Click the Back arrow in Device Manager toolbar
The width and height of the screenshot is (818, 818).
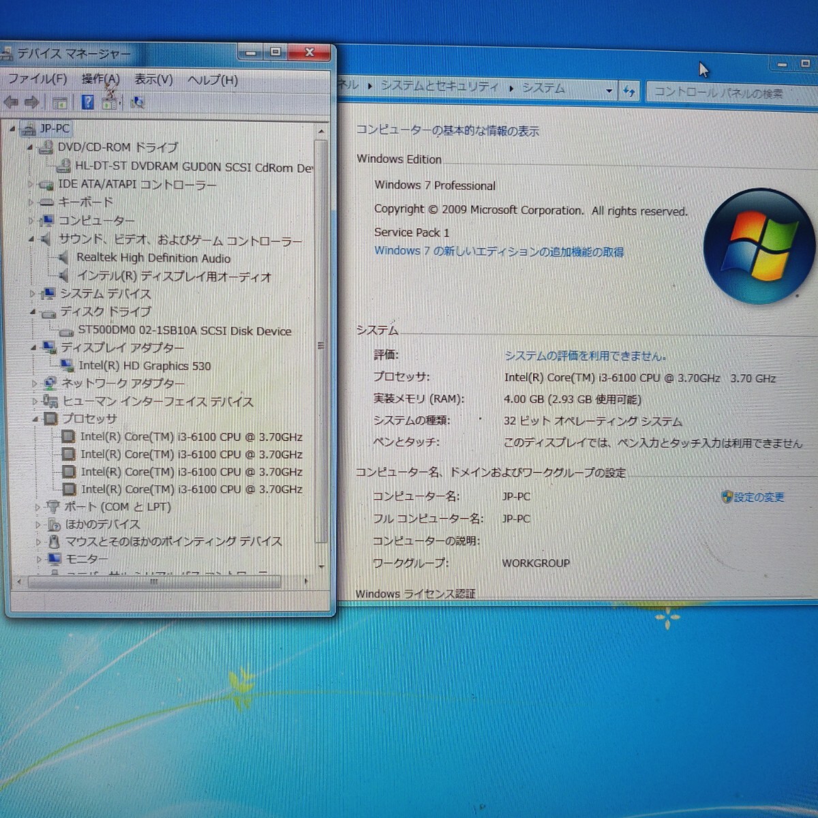[x=11, y=102]
